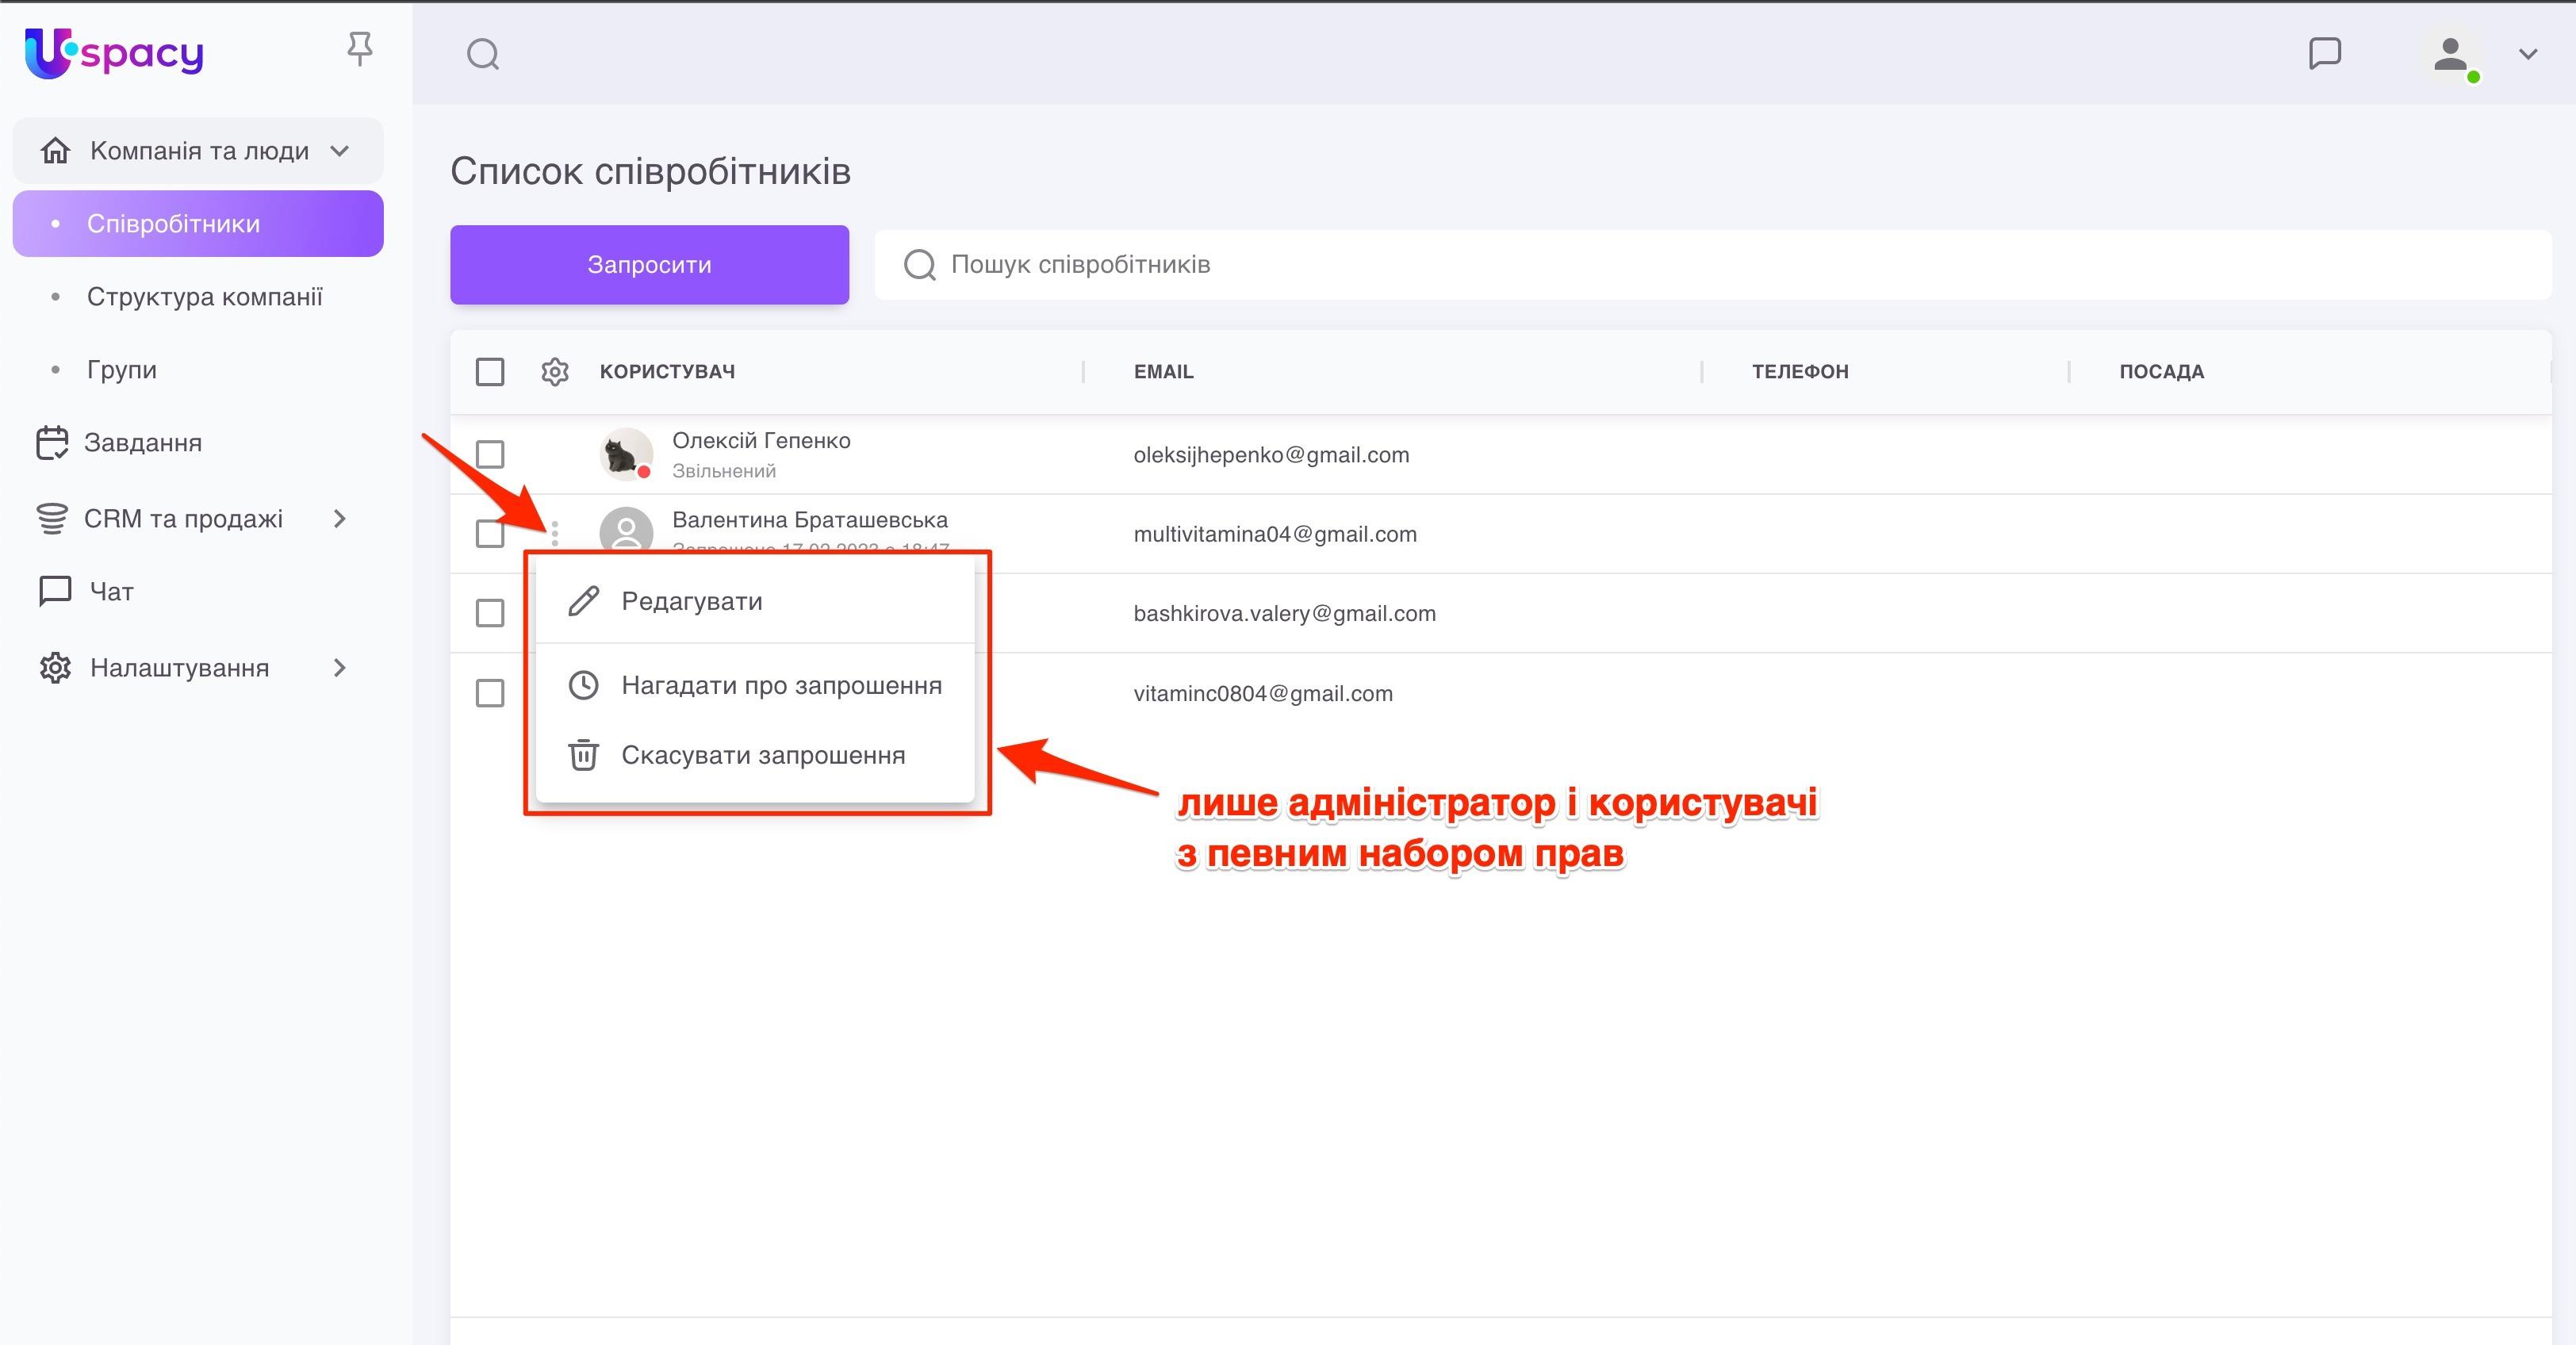
Task: Click the chat bubble icon in header
Action: [2325, 53]
